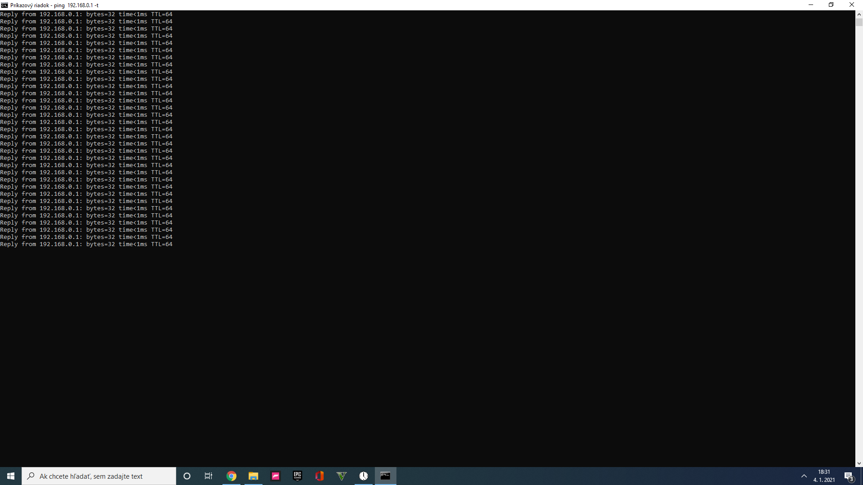Screen dimensions: 863x485
Task: Launch Microsoft Office from the taskbar
Action: pyautogui.click(x=320, y=476)
